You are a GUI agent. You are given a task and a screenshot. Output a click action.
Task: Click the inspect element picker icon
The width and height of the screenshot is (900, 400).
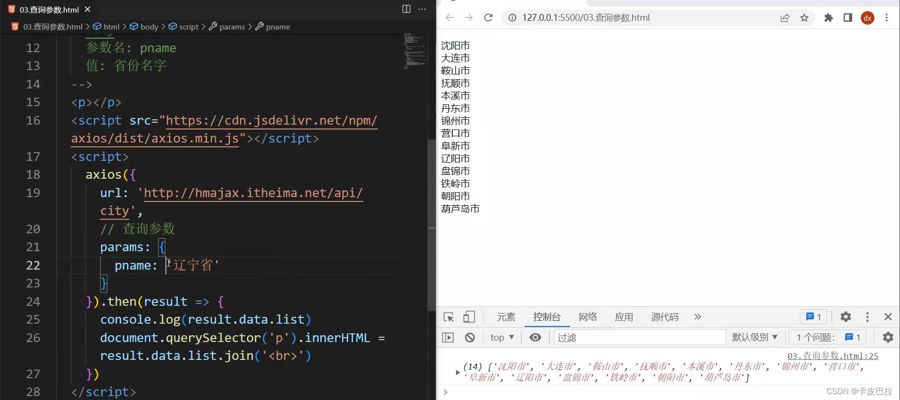click(x=448, y=317)
